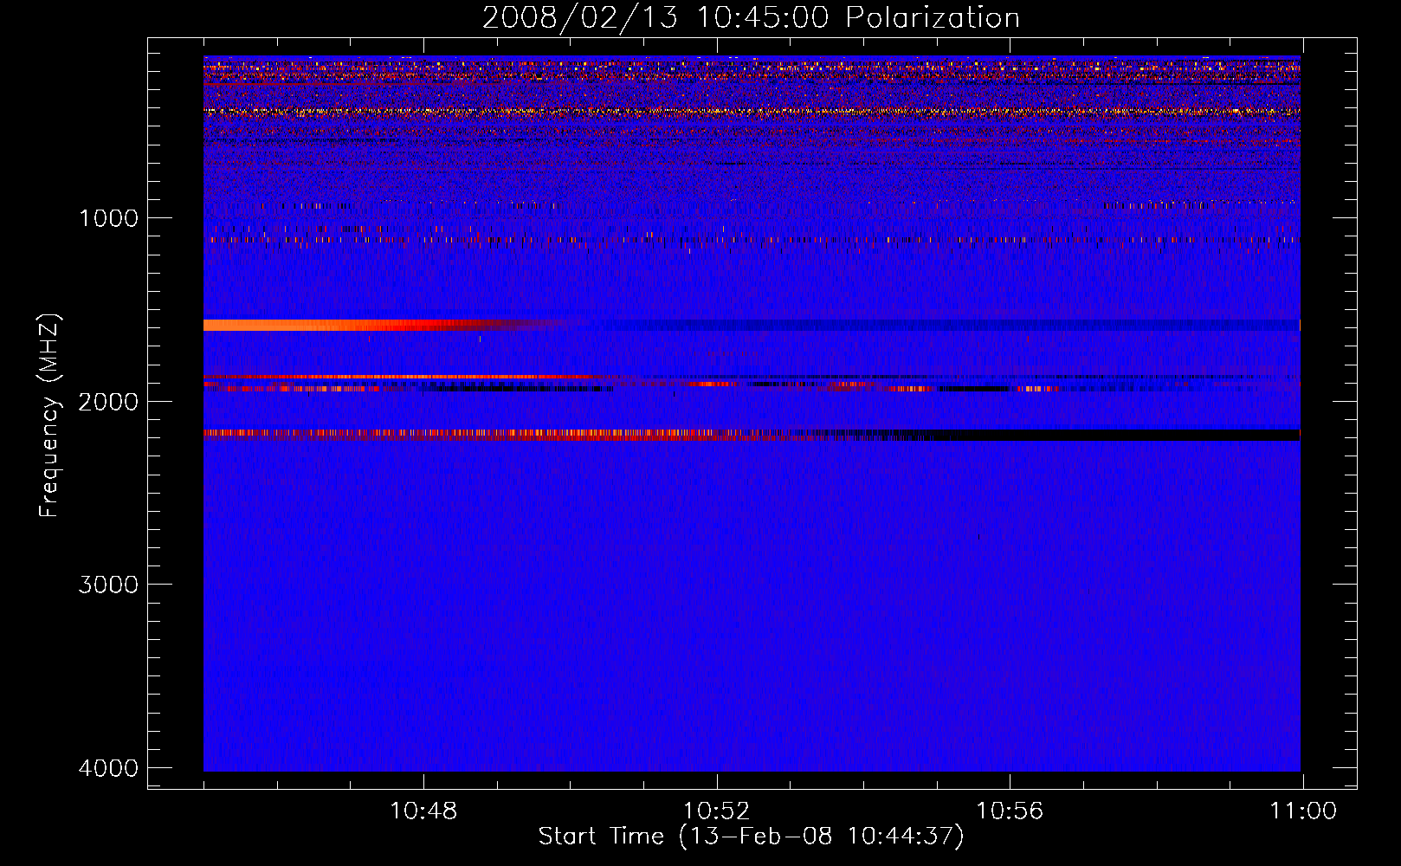Click the 10:56 time tick label
Image resolution: width=1401 pixels, height=866 pixels.
point(1010,811)
